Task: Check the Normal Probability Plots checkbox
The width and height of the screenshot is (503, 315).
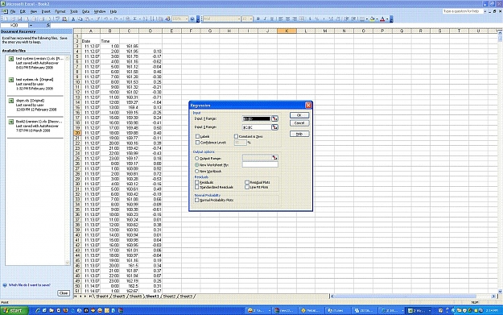Action: [x=196, y=200]
